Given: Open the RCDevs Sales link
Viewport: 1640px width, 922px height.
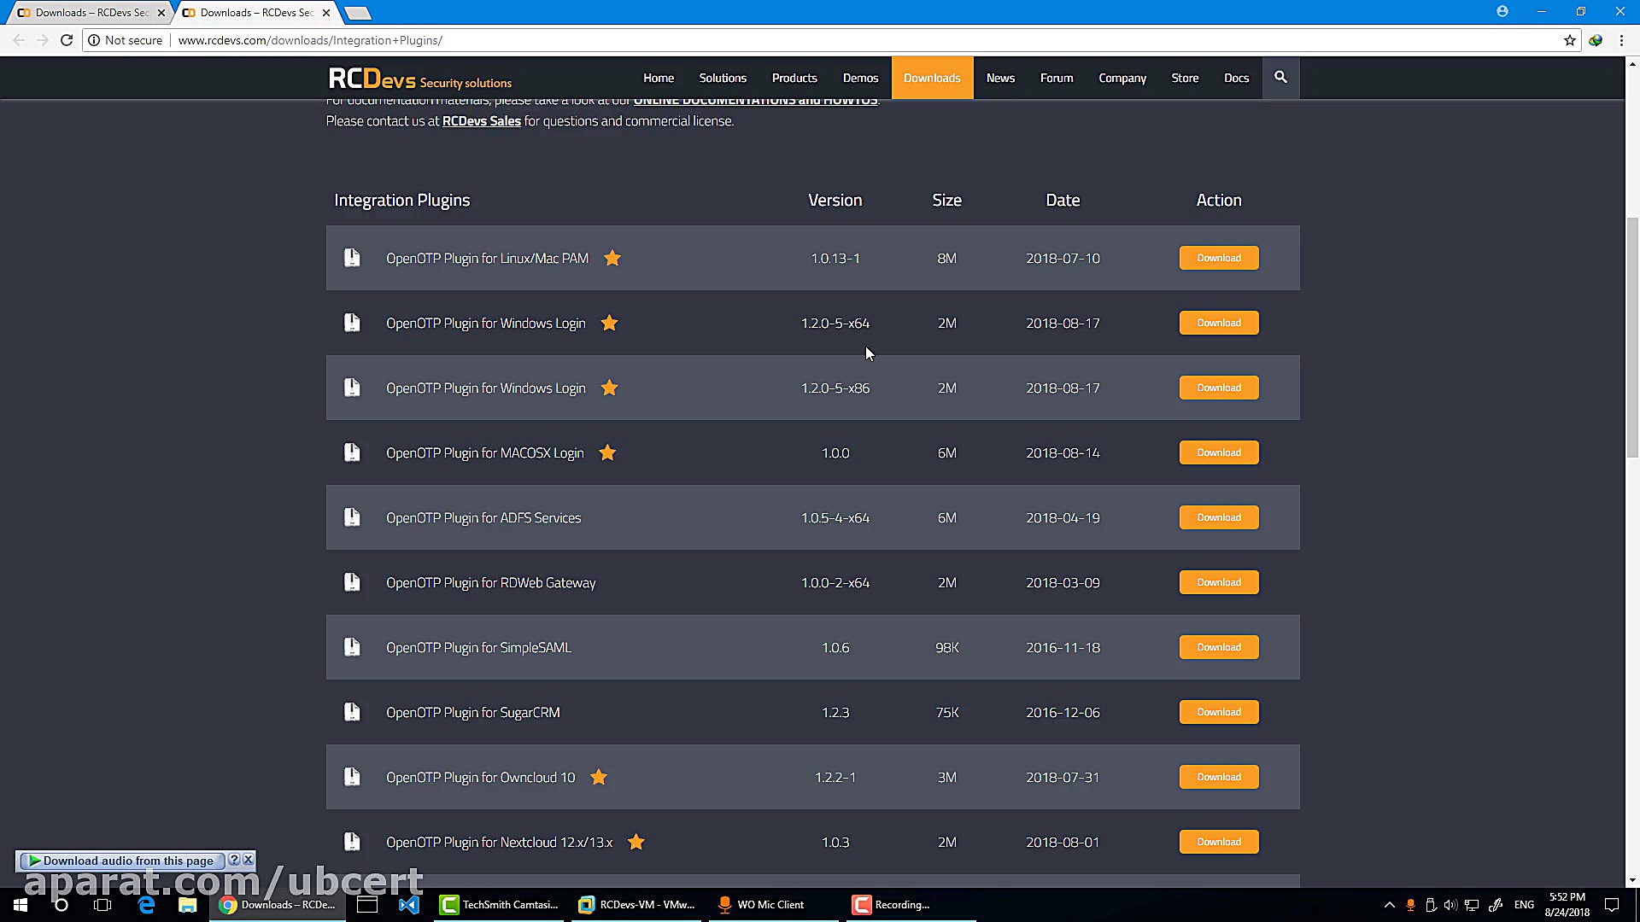Looking at the screenshot, I should point(481,121).
